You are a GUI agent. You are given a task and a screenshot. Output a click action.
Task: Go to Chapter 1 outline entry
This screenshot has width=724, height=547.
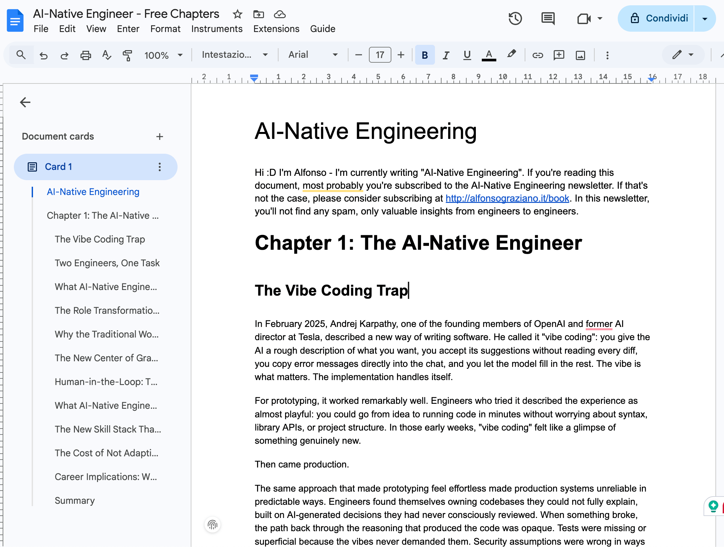point(103,215)
